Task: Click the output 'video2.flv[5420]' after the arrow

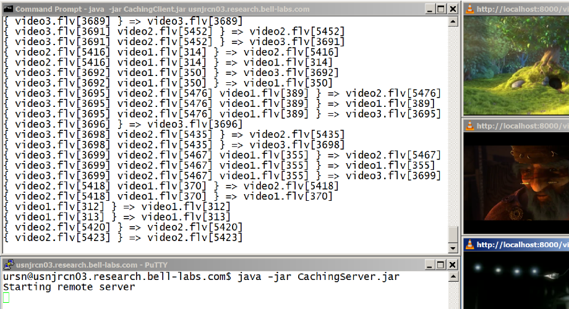Action: (195, 227)
